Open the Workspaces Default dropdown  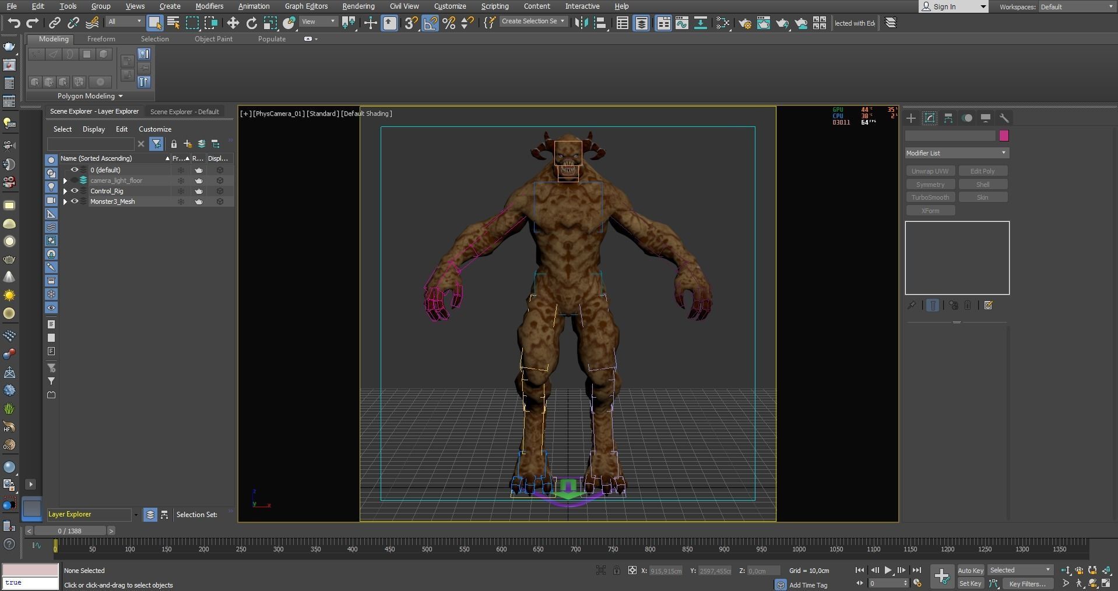1077,6
